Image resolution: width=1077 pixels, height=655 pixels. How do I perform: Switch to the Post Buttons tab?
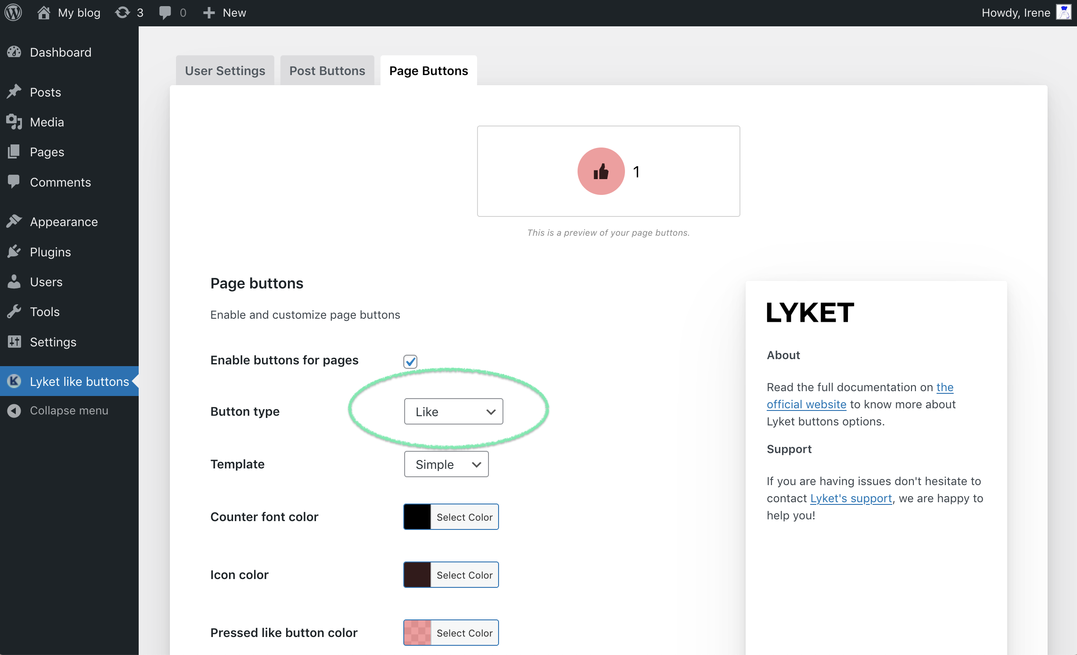point(327,70)
